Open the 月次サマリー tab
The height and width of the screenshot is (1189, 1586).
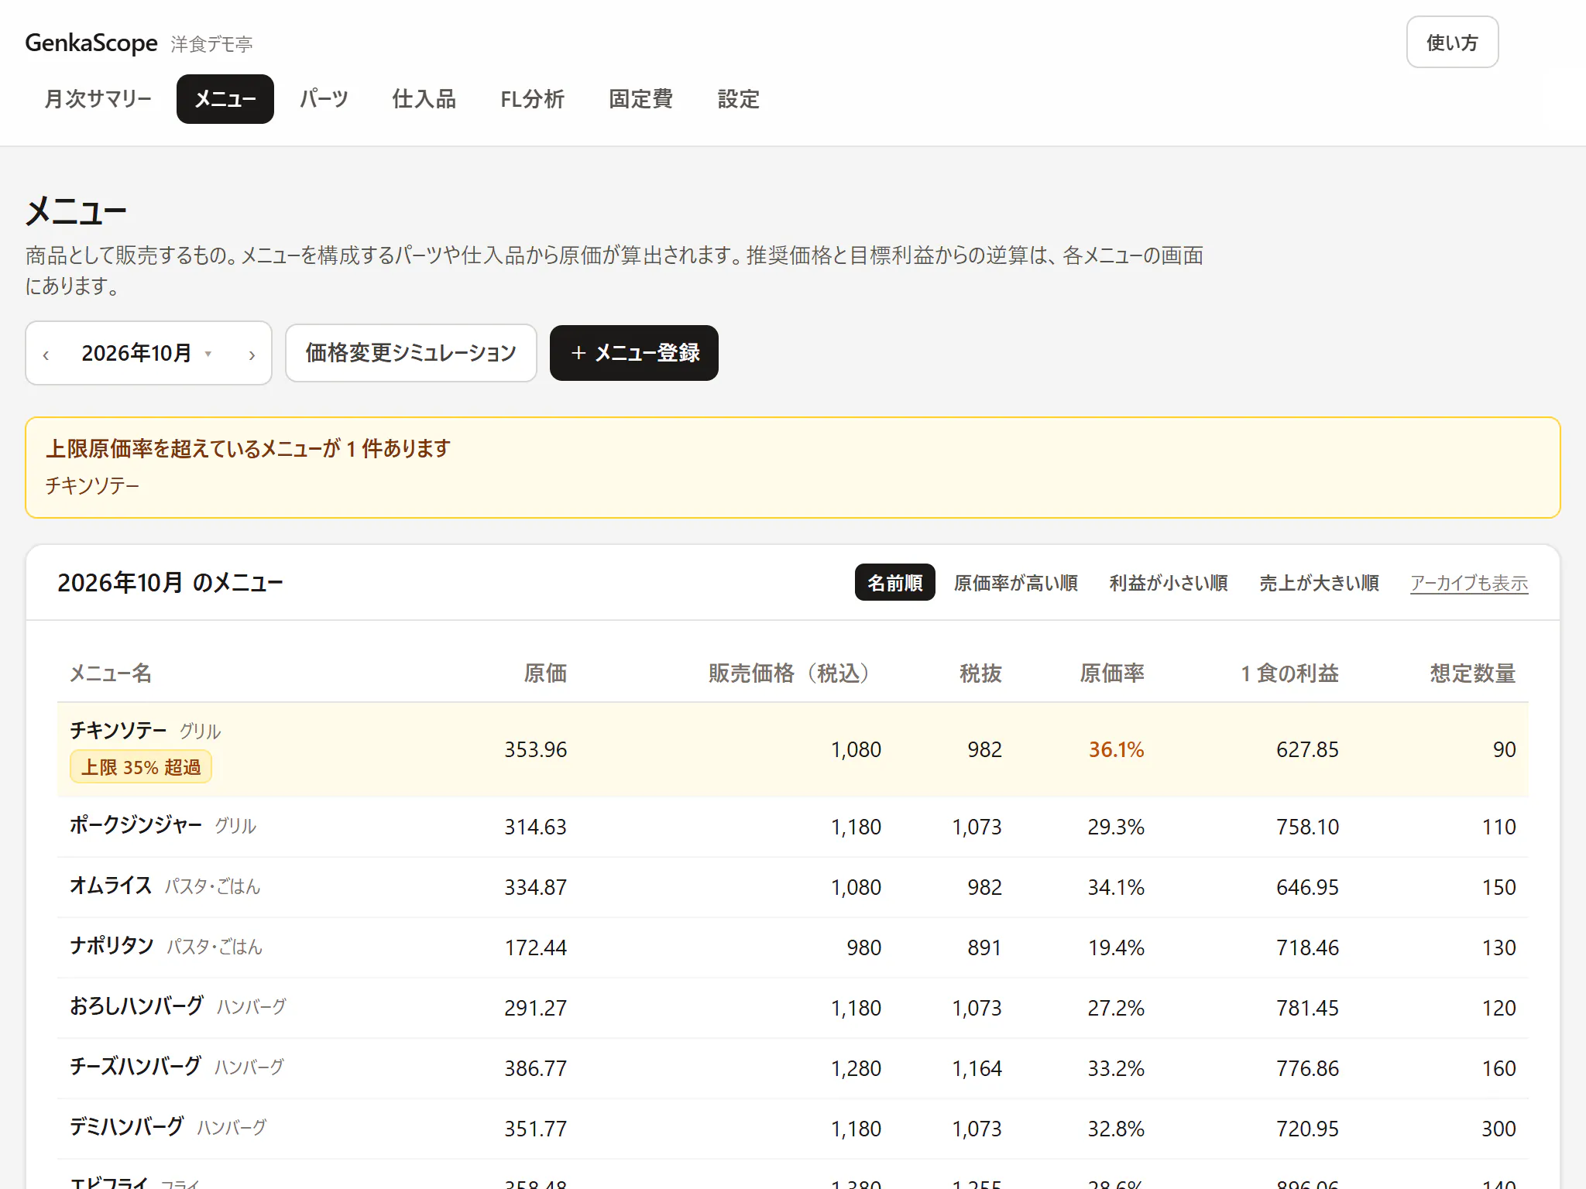click(98, 99)
